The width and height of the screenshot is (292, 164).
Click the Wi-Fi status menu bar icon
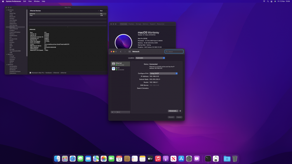click(264, 1)
